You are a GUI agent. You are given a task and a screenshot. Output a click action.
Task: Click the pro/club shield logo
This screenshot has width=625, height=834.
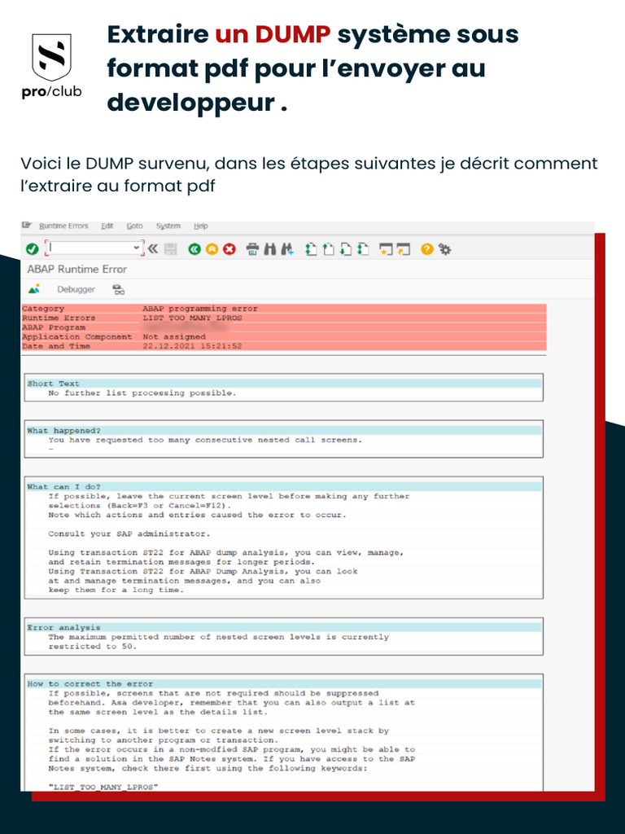tap(51, 57)
